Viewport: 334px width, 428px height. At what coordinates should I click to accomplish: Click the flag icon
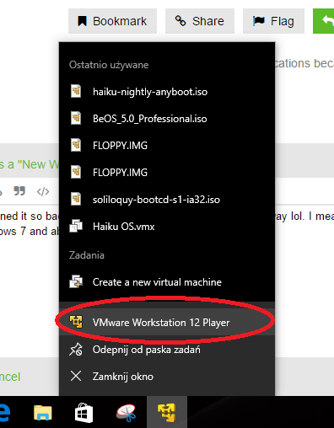point(259,21)
